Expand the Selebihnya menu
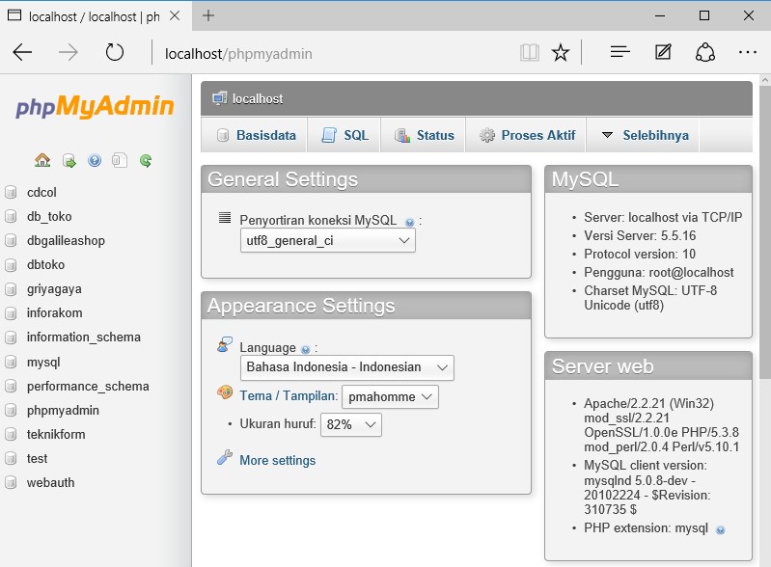 [x=646, y=135]
